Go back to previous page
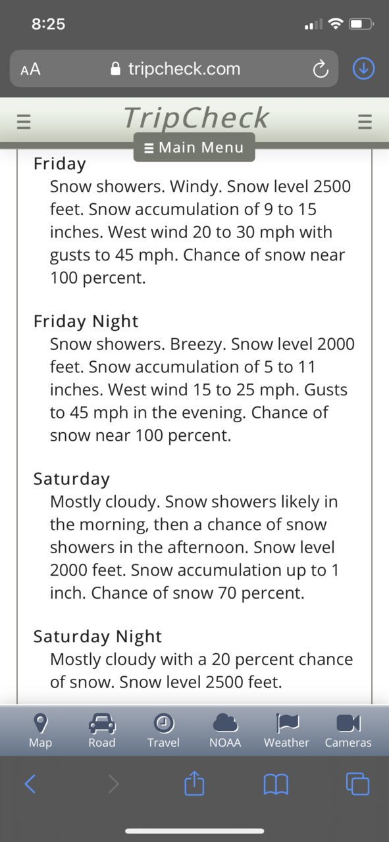 tap(30, 783)
